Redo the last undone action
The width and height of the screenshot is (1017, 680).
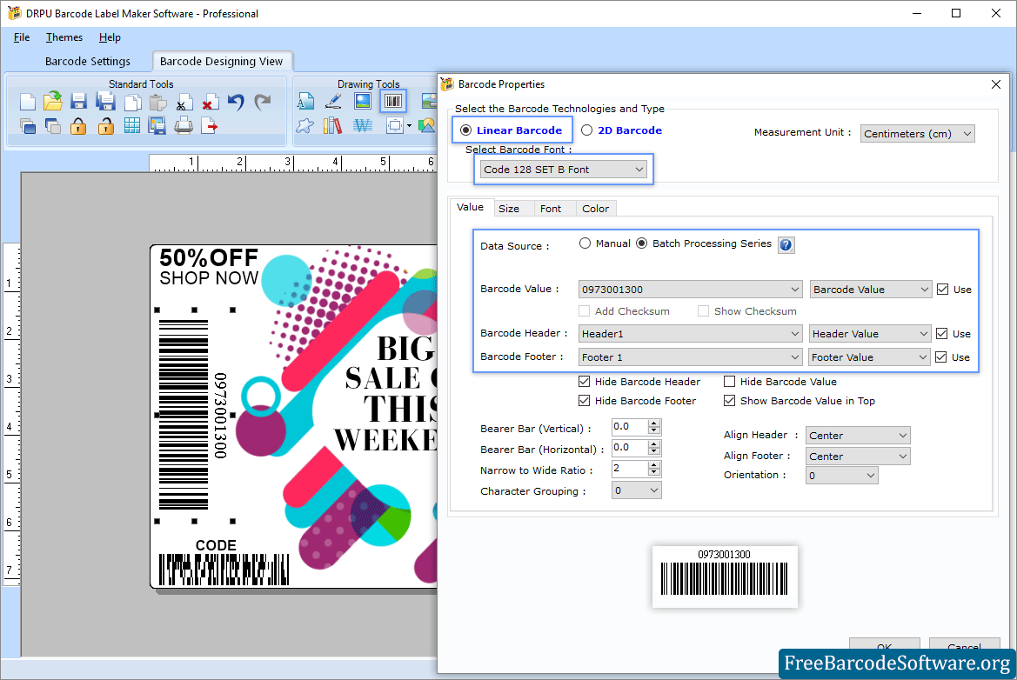click(262, 102)
